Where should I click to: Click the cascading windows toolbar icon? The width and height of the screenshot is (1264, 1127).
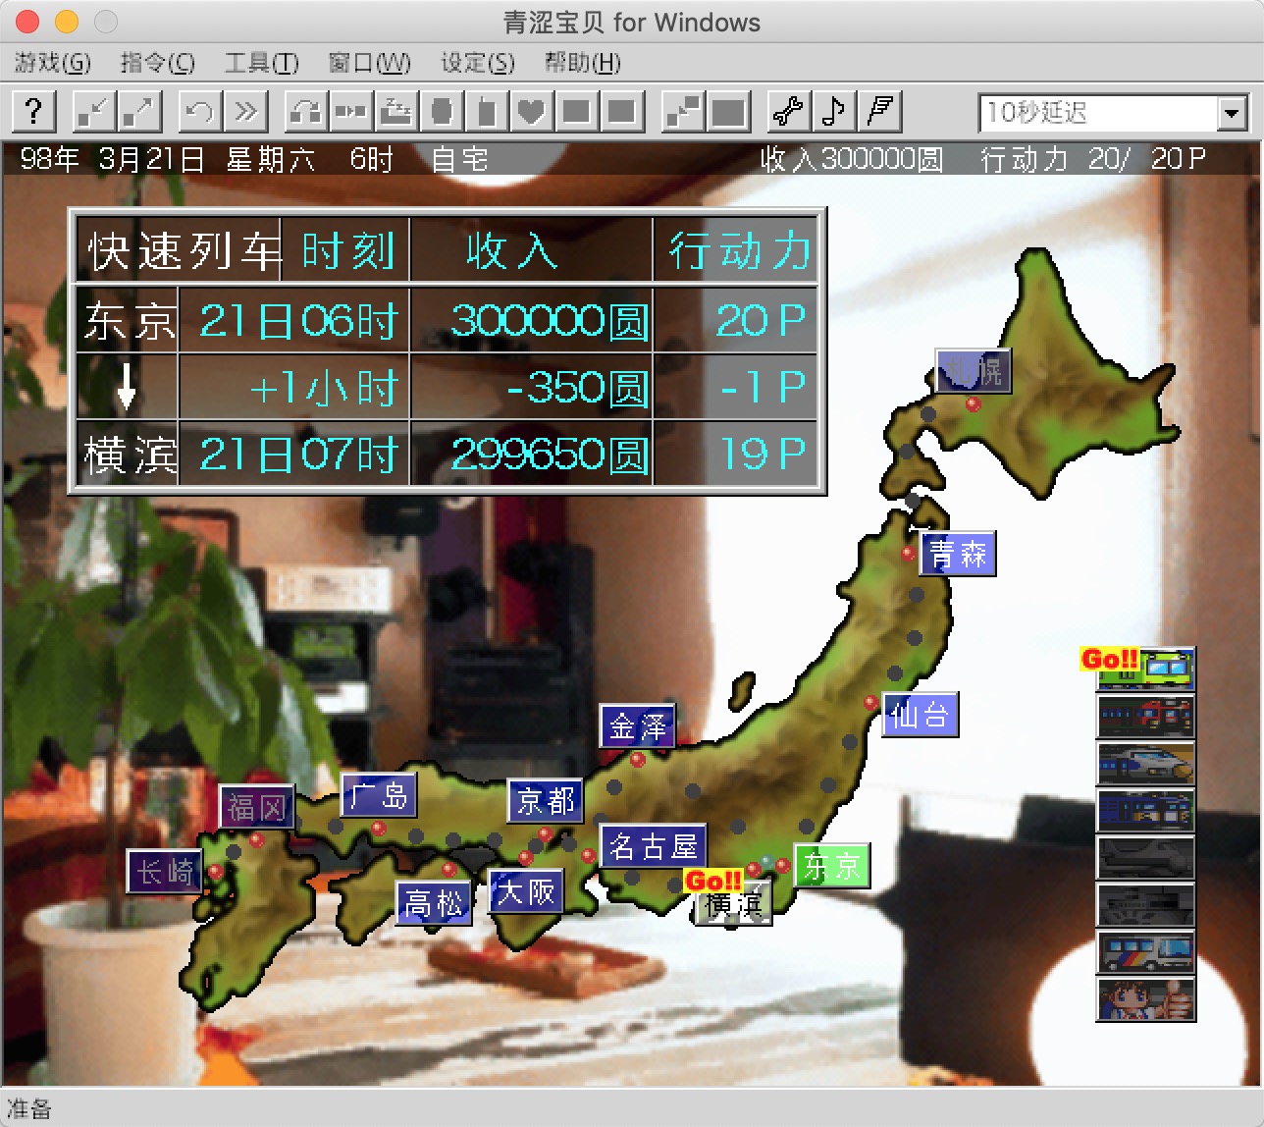pos(683,111)
